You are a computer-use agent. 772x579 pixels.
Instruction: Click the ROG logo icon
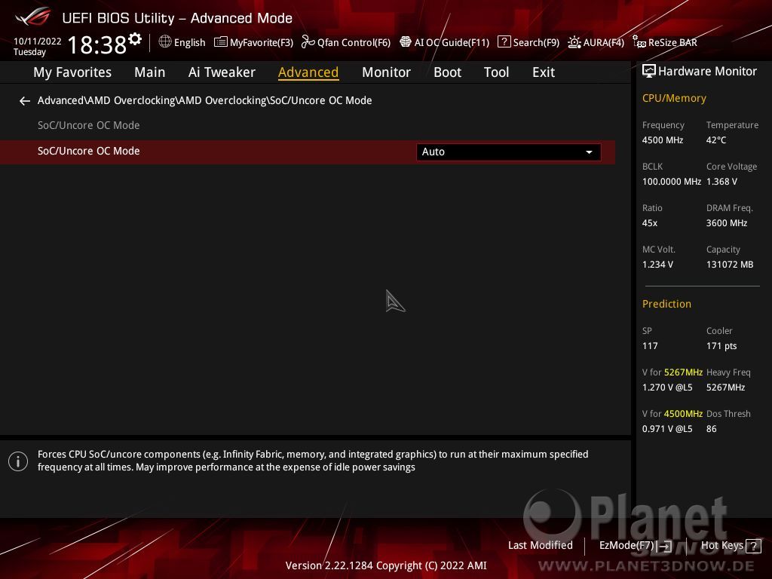click(33, 17)
